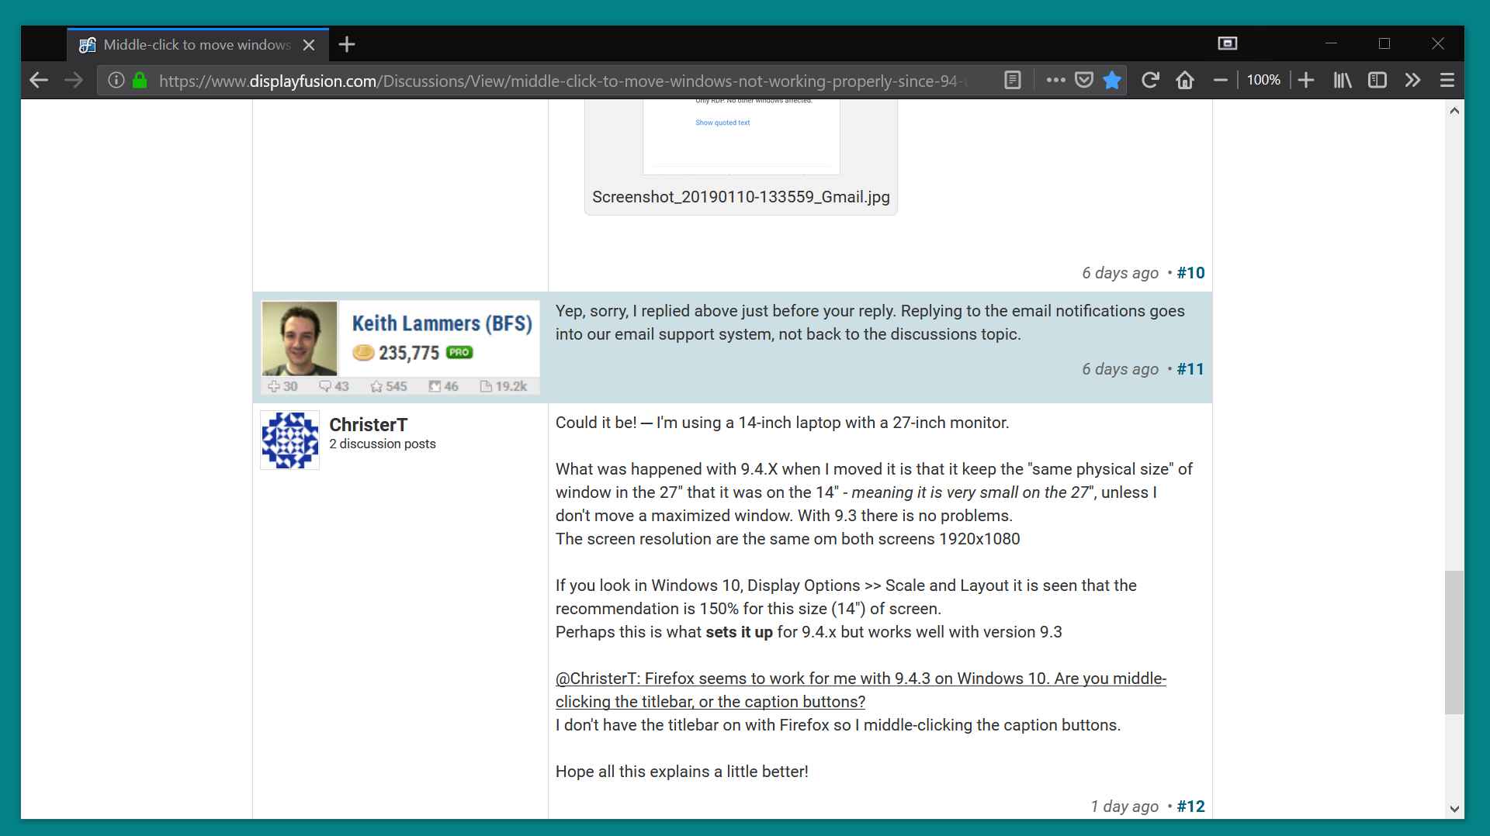Open a new tab with plus button
Image resolution: width=1490 pixels, height=836 pixels.
(x=347, y=44)
